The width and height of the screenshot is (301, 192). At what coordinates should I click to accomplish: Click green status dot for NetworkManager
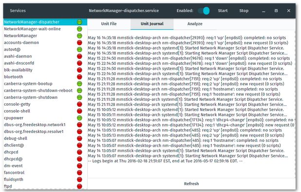[79, 36]
